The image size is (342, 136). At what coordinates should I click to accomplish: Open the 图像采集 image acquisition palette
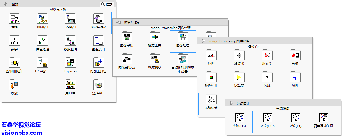tap(127, 37)
